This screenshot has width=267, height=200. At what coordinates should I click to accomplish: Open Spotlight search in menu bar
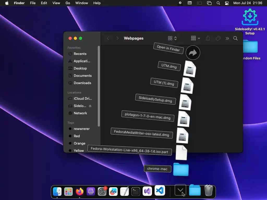tap(218, 3)
